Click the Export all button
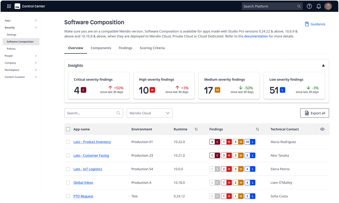This screenshot has width=339, height=203. [x=315, y=113]
